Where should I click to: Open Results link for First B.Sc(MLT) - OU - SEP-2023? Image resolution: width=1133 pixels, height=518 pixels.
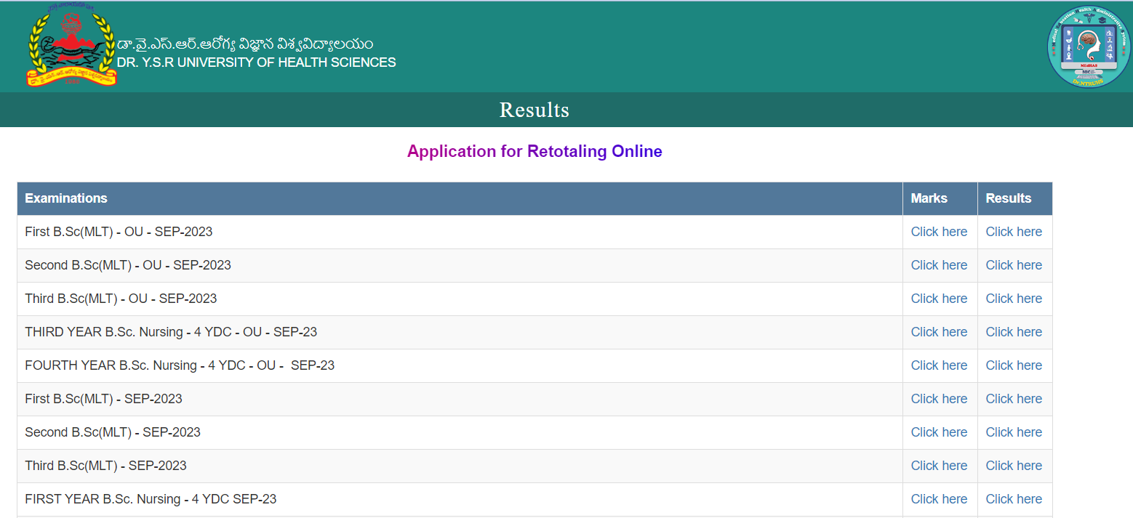1014,232
